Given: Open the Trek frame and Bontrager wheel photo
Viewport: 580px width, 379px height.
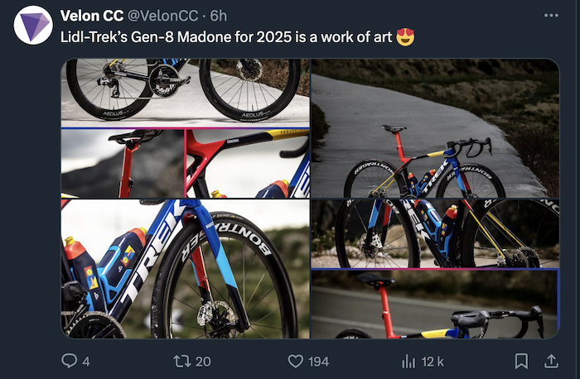Looking at the screenshot, I should (186, 268).
